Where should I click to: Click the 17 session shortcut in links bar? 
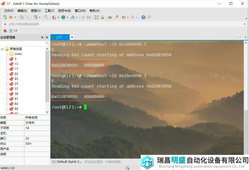(x=13, y=31)
